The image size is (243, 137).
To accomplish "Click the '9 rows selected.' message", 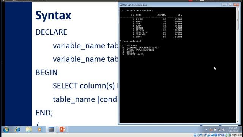I will coord(131,41).
